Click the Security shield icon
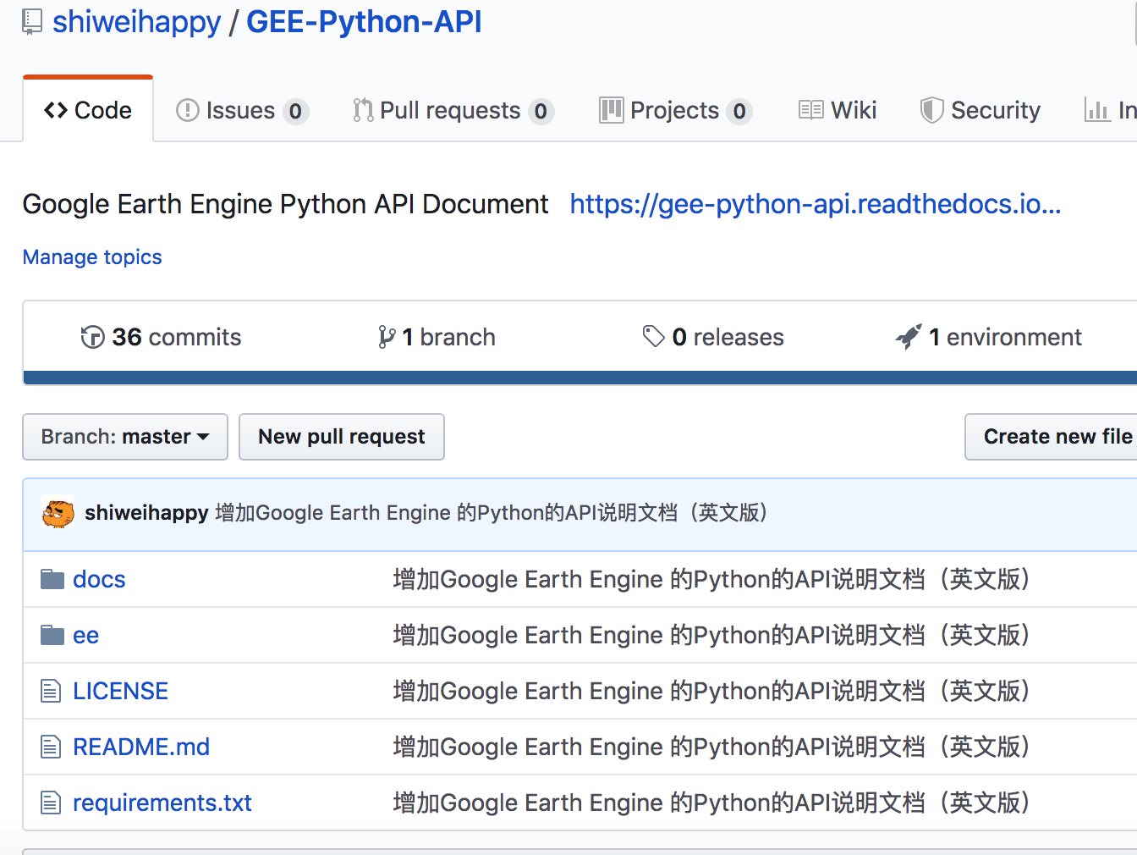The width and height of the screenshot is (1137, 855). tap(931, 109)
